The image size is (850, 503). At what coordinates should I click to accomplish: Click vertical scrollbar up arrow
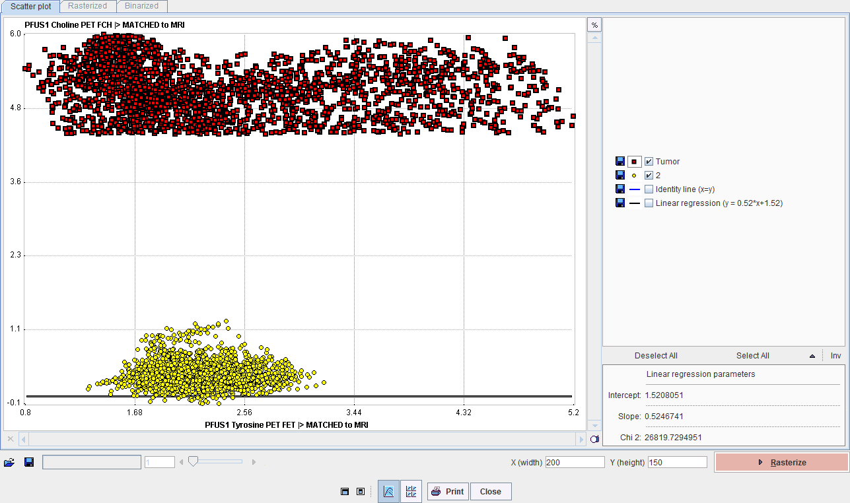(x=594, y=38)
